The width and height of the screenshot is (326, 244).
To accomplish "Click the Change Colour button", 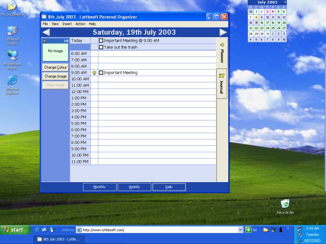I will [56, 67].
